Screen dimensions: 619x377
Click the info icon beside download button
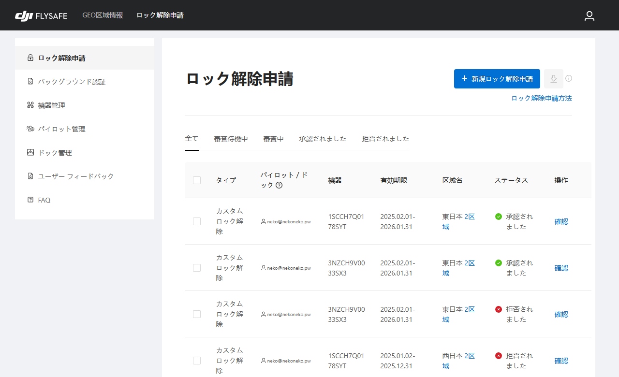click(569, 78)
